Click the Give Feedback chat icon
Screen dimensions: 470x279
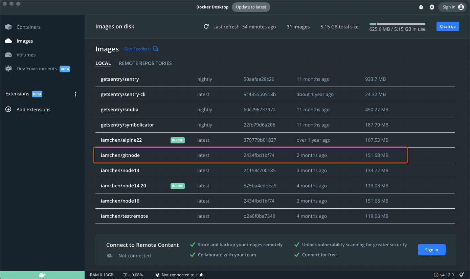tap(156, 49)
